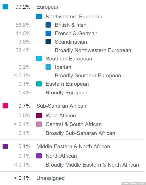This screenshot has height=185, width=146.
Task: Click the North African color square
Action: tap(39, 156)
